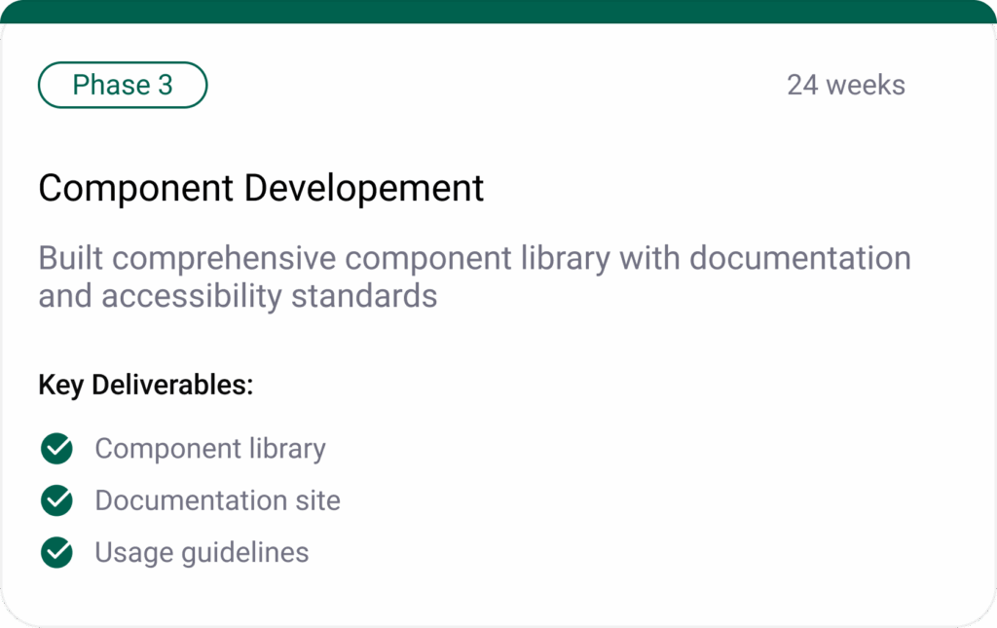Click the green accent bar atop the card
The image size is (997, 628).
498,11
